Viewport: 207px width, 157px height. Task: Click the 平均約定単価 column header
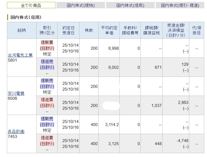pyautogui.click(x=110, y=30)
